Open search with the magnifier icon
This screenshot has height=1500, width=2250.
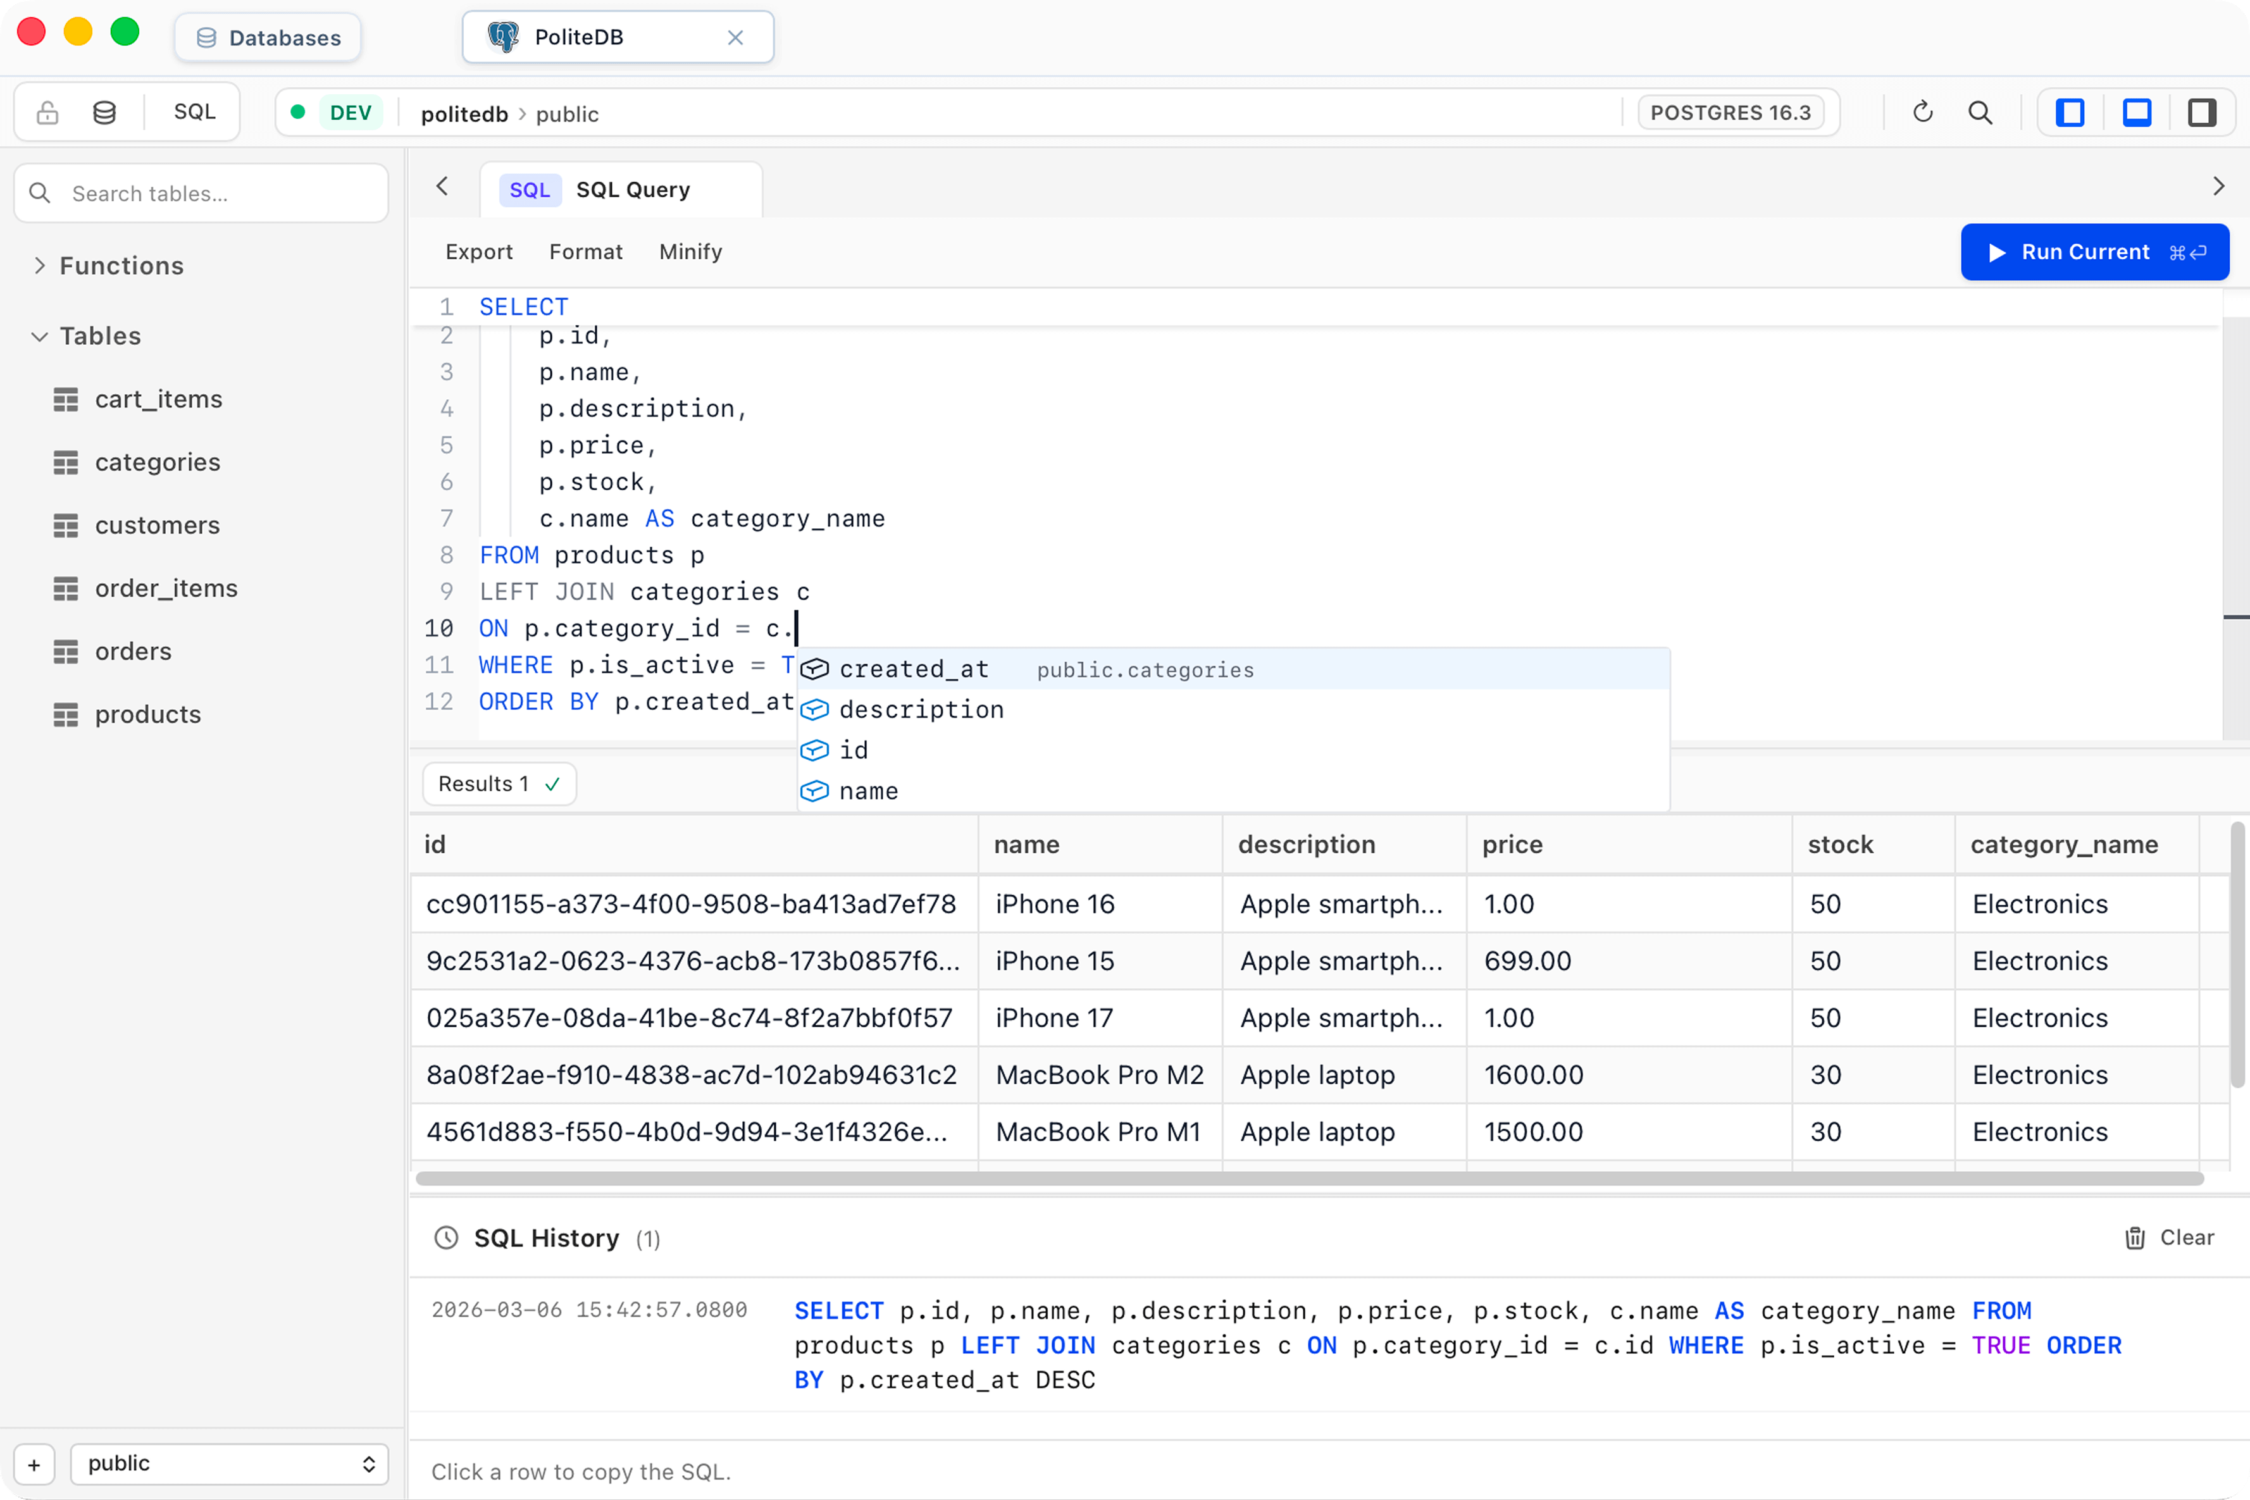(x=1980, y=113)
